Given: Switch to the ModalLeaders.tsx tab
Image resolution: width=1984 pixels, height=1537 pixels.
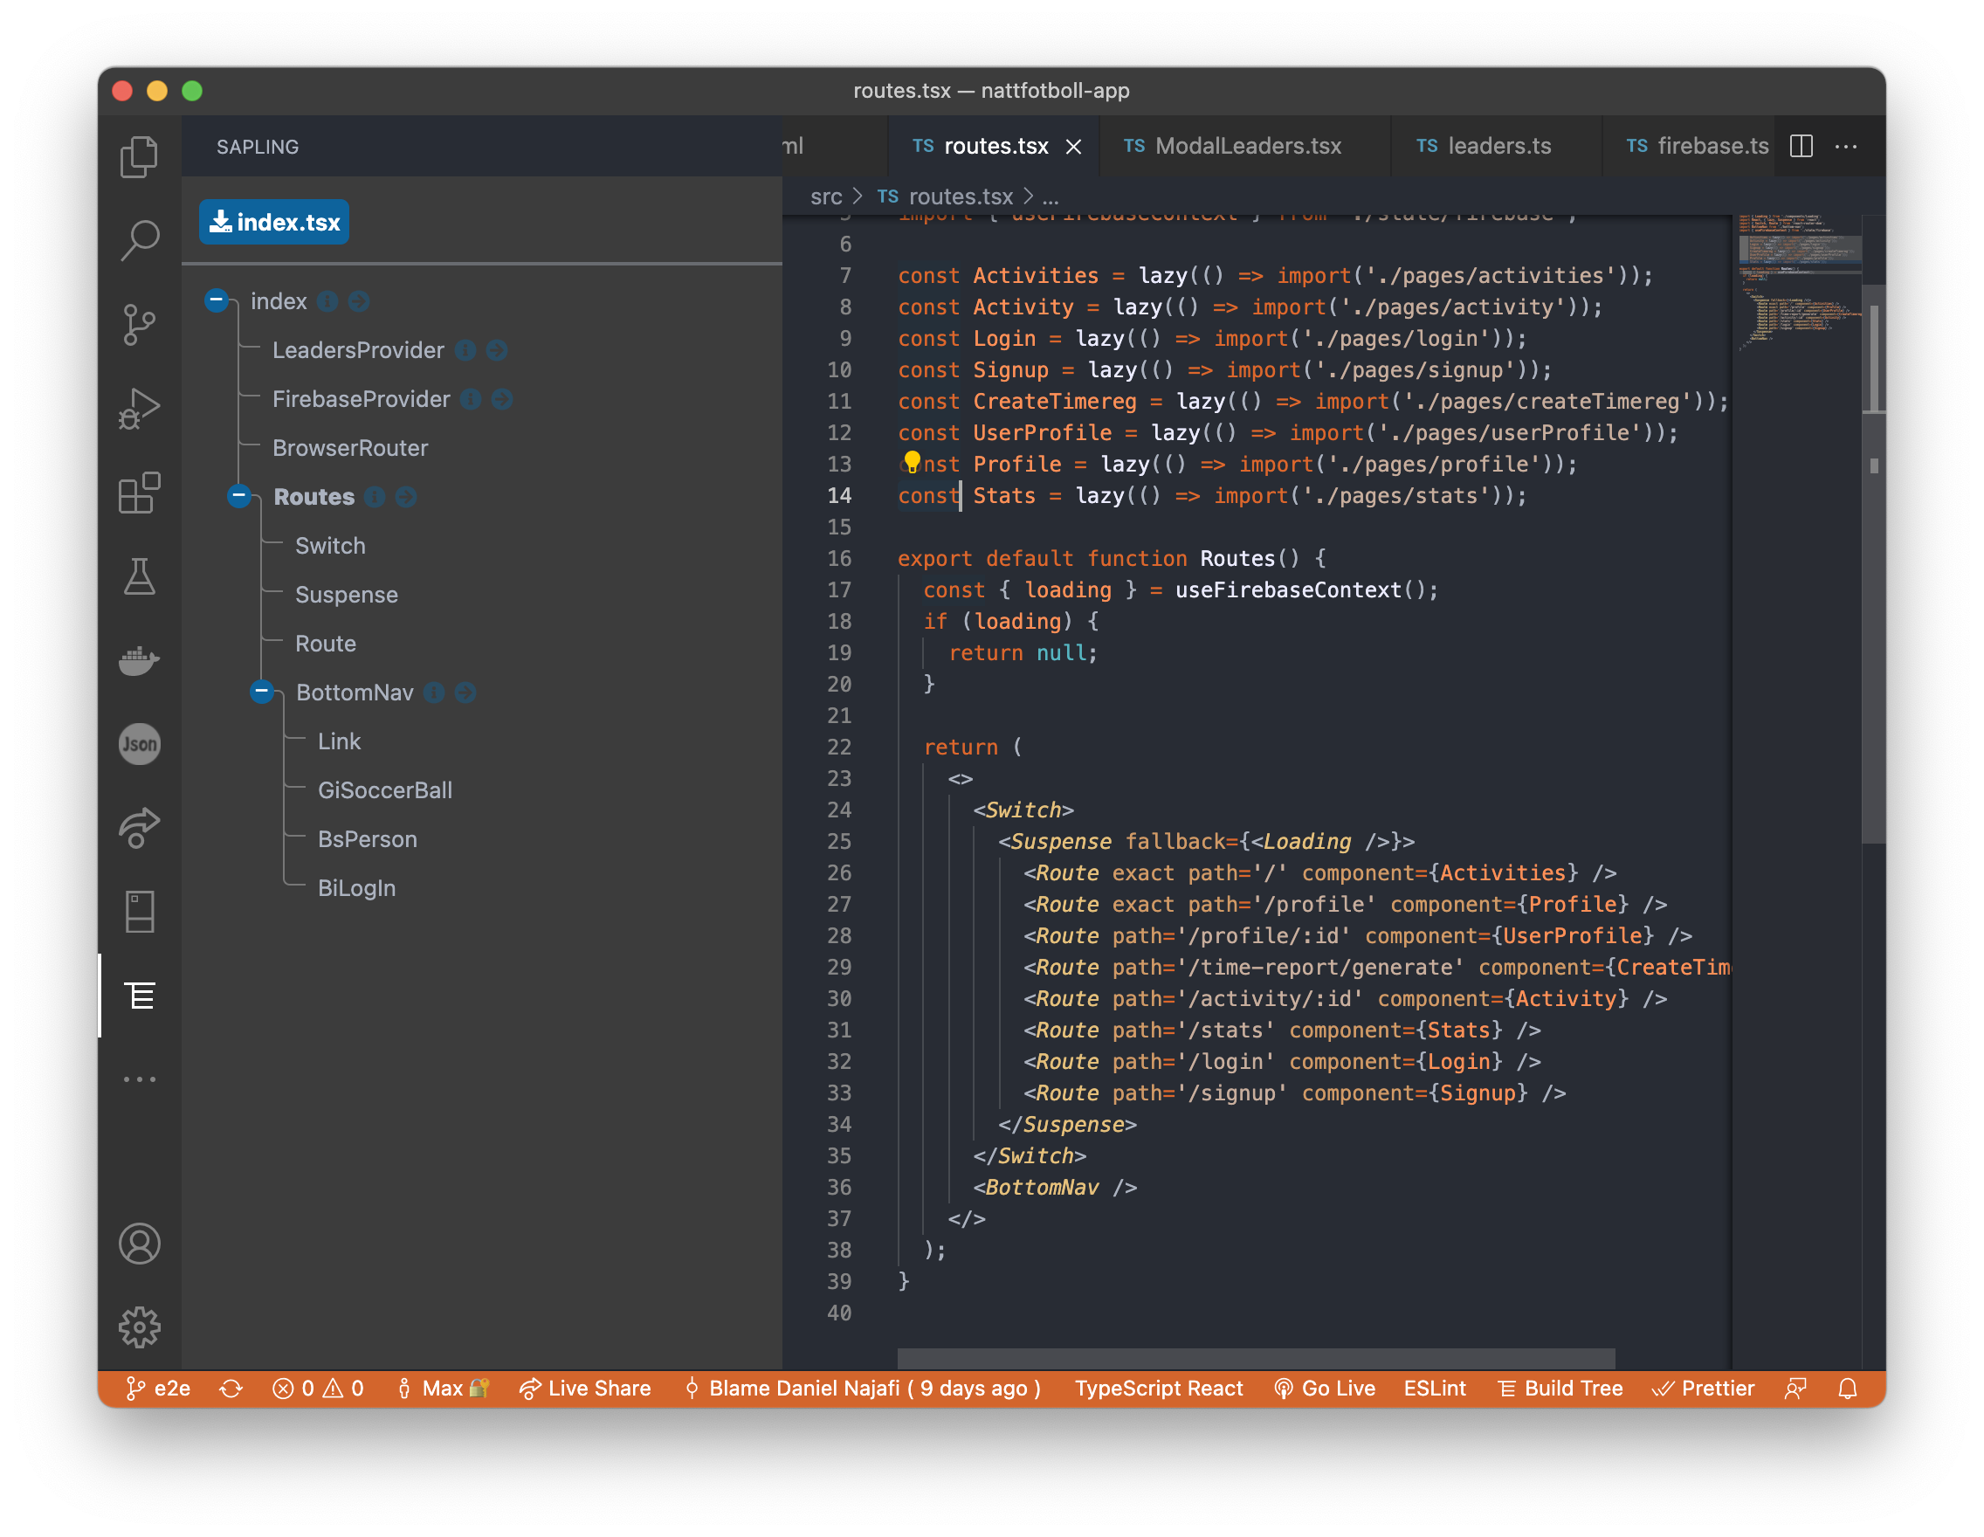Looking at the screenshot, I should pyautogui.click(x=1246, y=145).
